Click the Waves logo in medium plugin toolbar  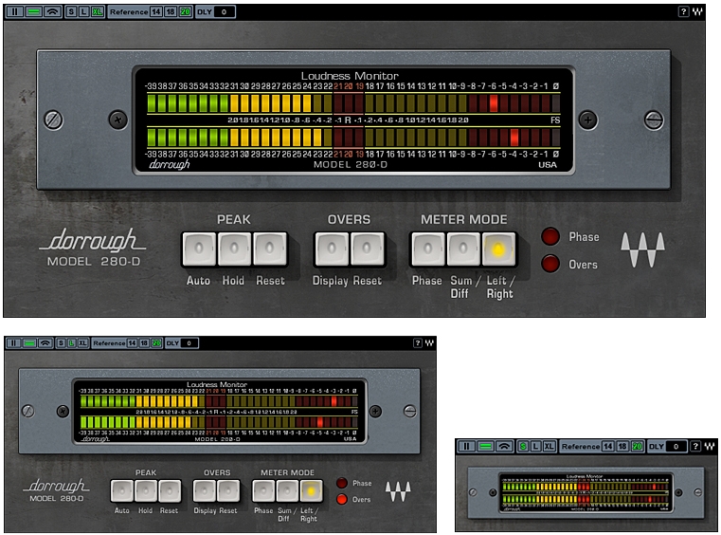pos(429,343)
